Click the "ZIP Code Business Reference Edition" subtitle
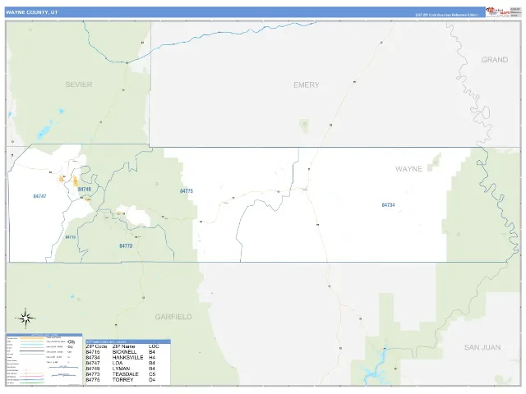 pos(446,15)
